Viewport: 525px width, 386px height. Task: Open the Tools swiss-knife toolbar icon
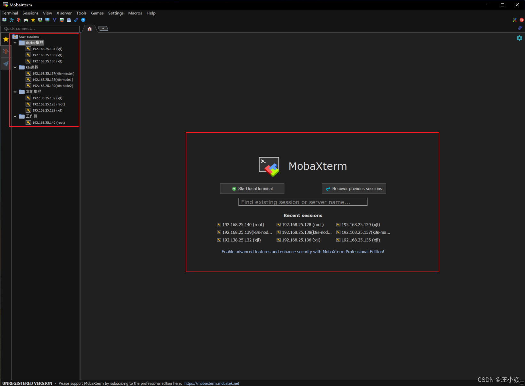(19, 20)
